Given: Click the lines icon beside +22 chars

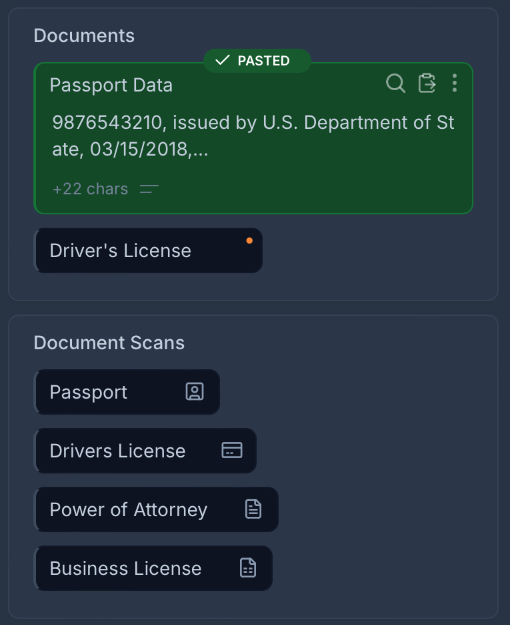Looking at the screenshot, I should click(149, 189).
